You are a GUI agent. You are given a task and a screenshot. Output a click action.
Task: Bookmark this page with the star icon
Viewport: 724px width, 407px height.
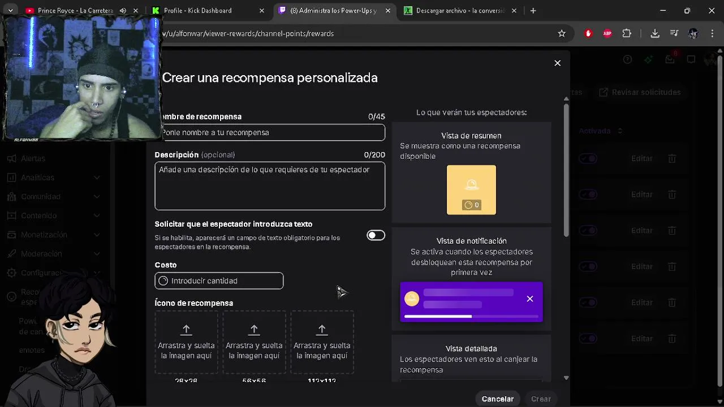[562, 33]
